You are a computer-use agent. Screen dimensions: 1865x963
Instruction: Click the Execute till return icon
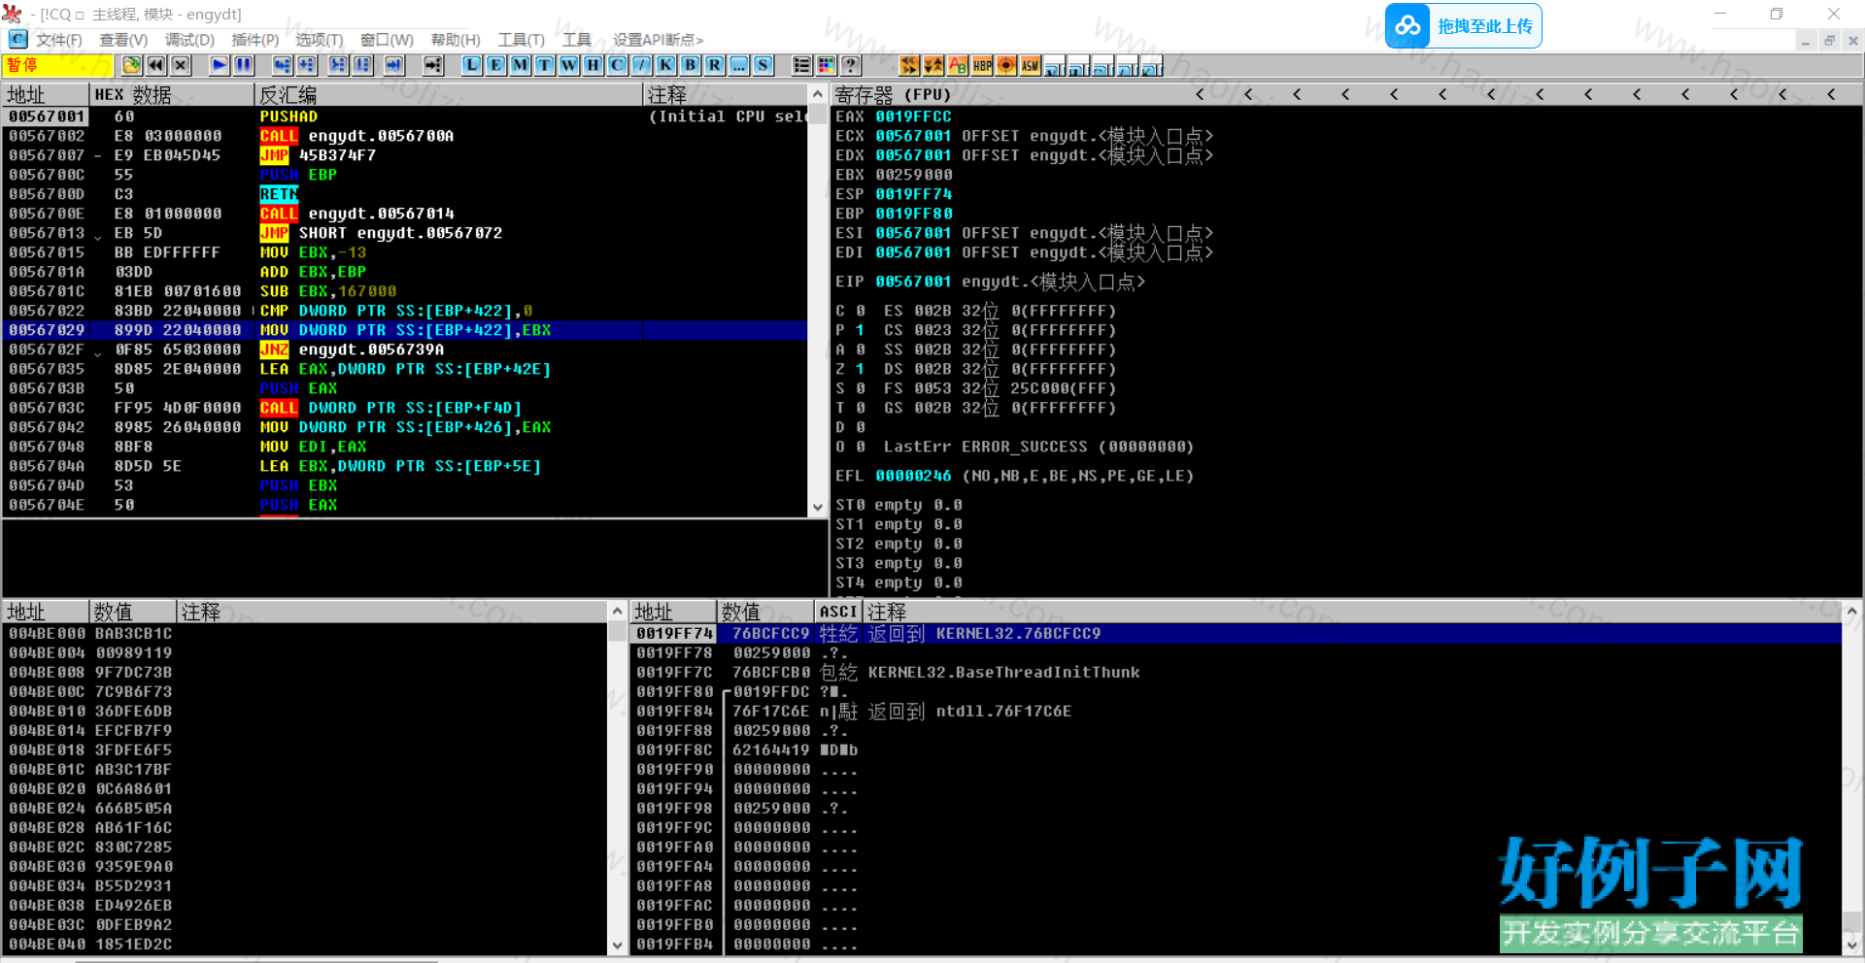click(394, 65)
